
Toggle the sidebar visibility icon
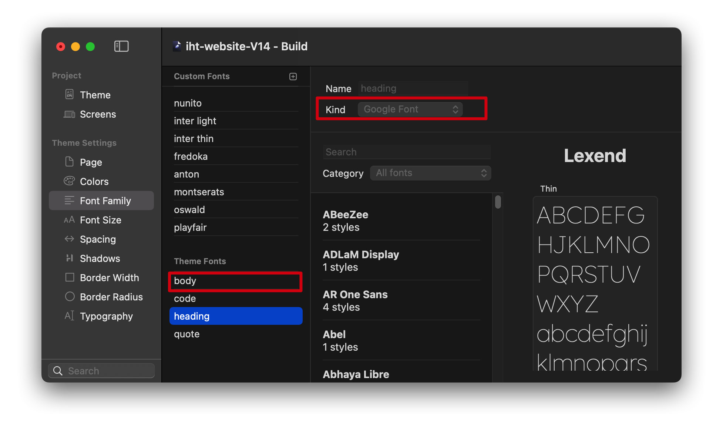click(121, 46)
